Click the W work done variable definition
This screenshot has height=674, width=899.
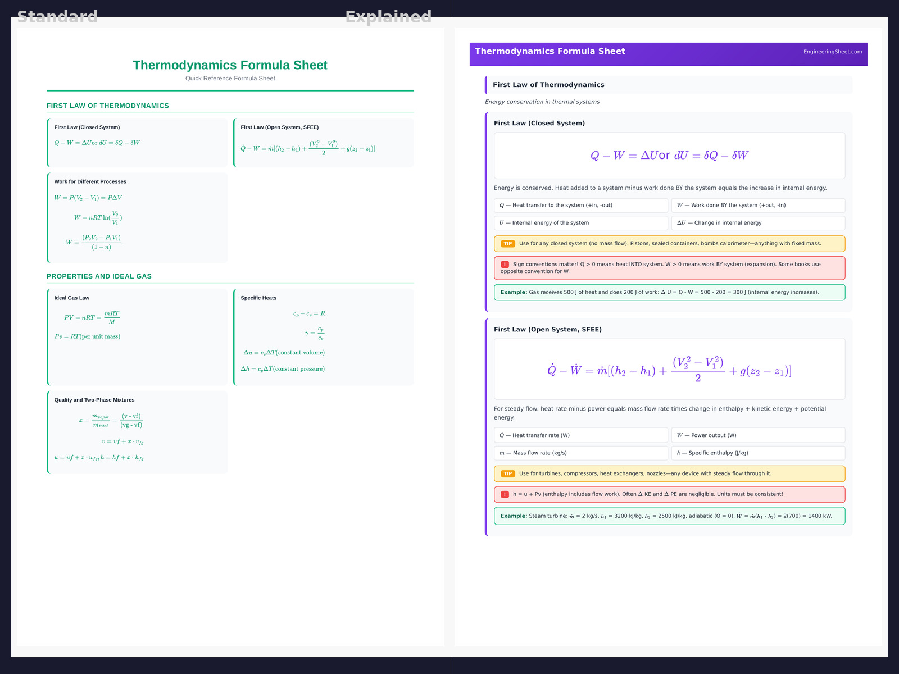click(757, 206)
